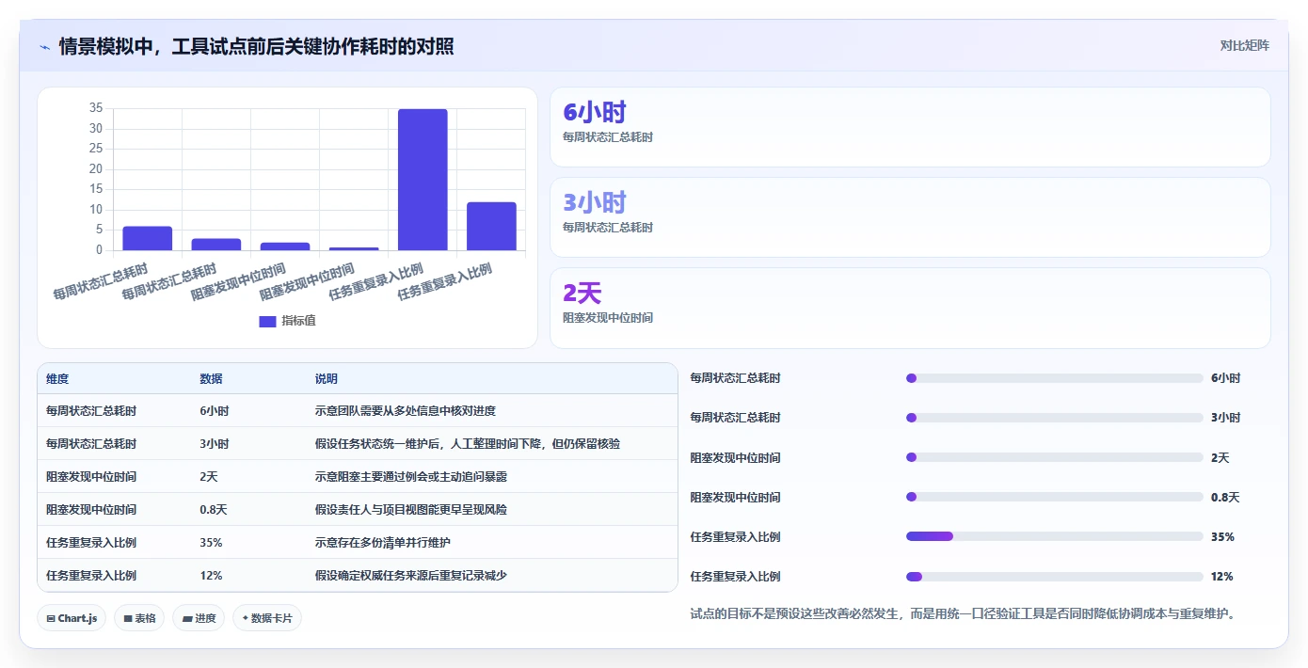Click the 数据卡片 chip

[267, 618]
